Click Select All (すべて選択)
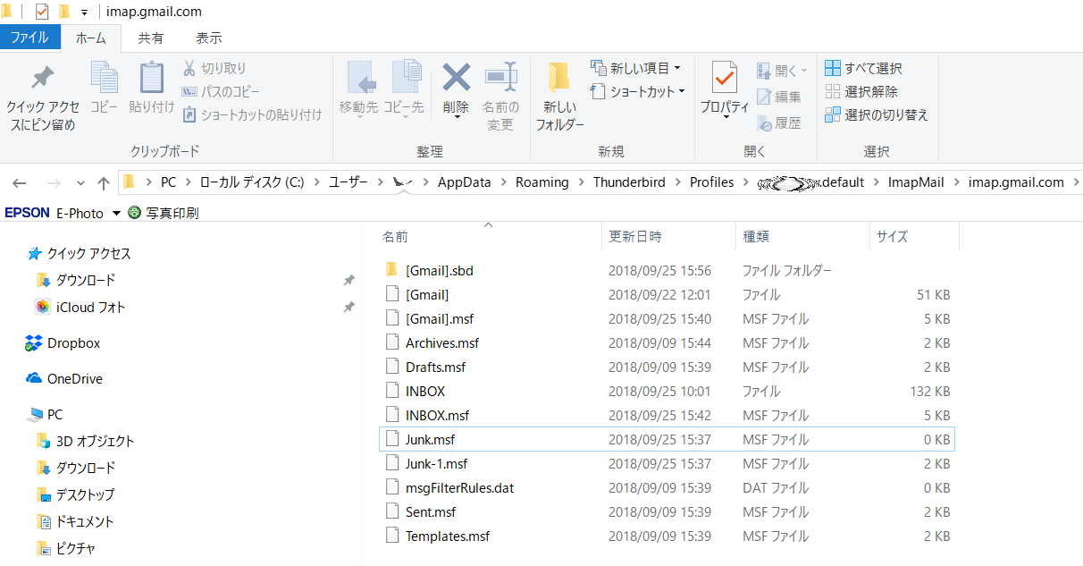Image resolution: width=1083 pixels, height=566 pixels. [x=862, y=68]
